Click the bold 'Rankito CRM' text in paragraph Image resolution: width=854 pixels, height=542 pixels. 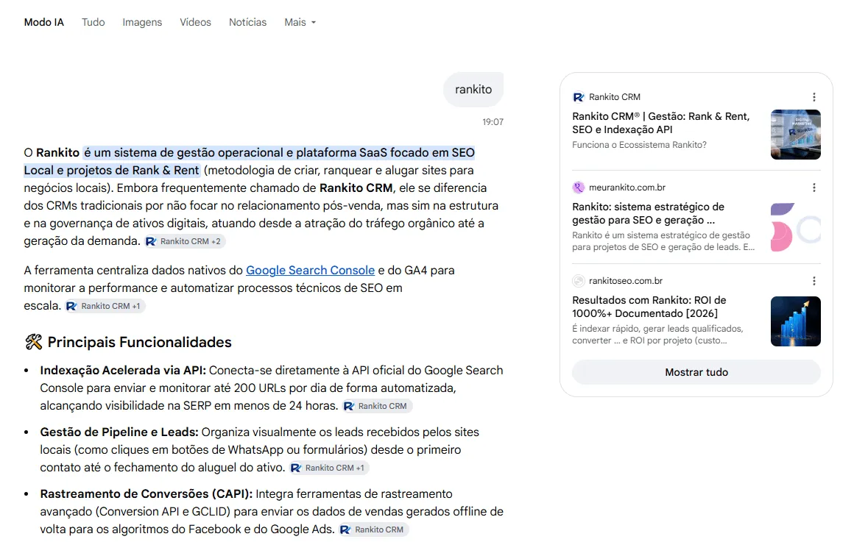point(356,188)
